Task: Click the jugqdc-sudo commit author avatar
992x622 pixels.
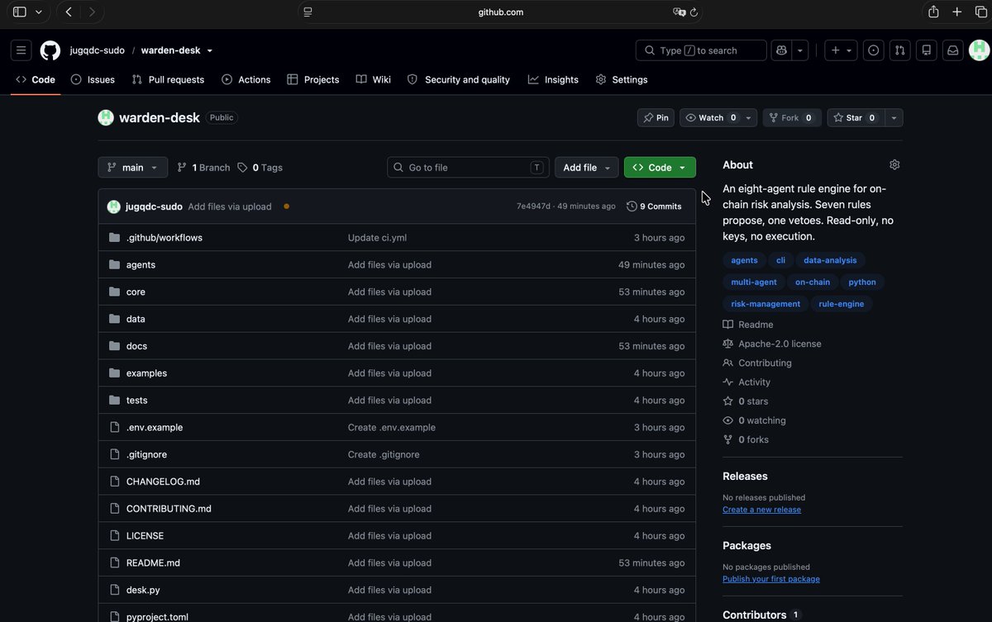Action: click(x=114, y=207)
